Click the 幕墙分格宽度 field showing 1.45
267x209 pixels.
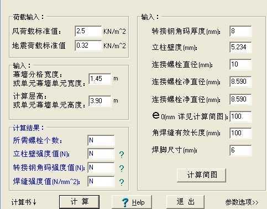(100, 79)
